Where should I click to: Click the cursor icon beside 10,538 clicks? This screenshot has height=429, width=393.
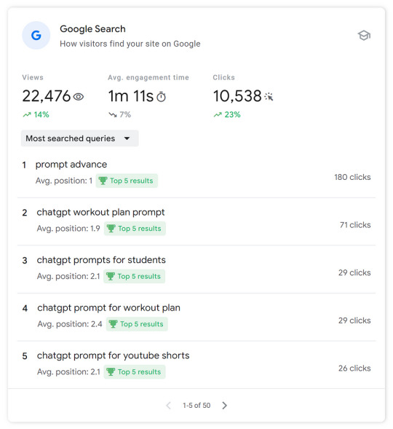tap(269, 97)
